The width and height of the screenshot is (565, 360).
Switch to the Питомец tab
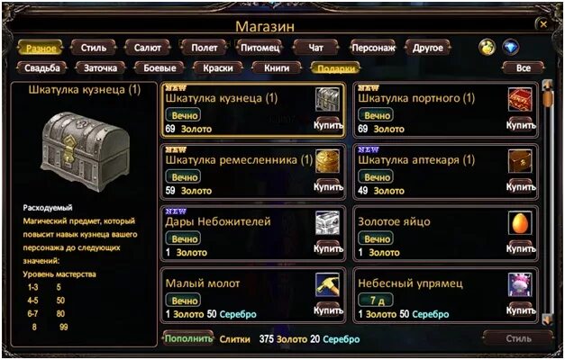coord(260,48)
